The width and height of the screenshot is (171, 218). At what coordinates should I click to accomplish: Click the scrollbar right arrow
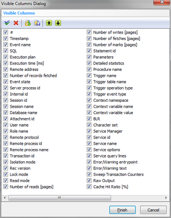click(x=166, y=198)
